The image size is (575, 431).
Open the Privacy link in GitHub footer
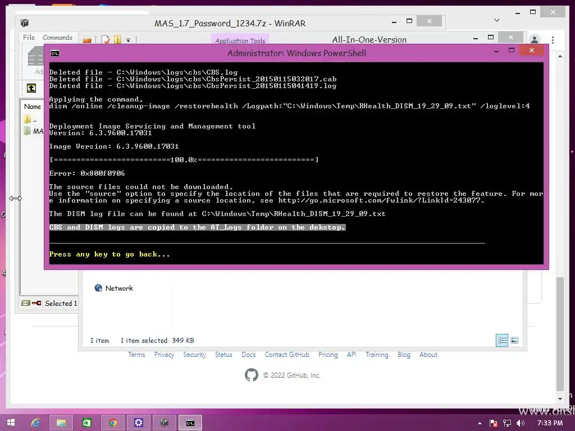click(x=164, y=355)
